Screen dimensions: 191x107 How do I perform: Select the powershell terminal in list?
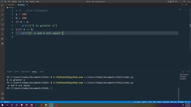pos(184,75)
